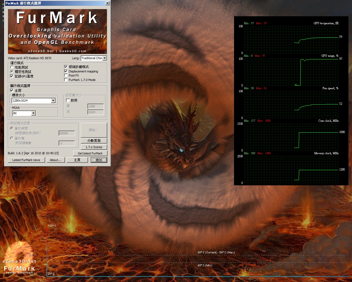Select the 基於時間 radio button
The width and height of the screenshot is (352, 282).
click(x=12, y=128)
